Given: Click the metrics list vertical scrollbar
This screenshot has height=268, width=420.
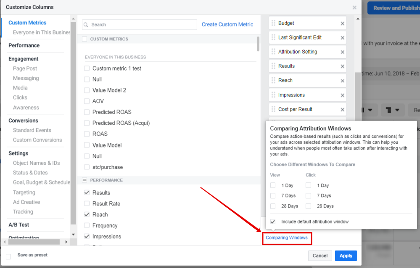Looking at the screenshot, I should 258,44.
